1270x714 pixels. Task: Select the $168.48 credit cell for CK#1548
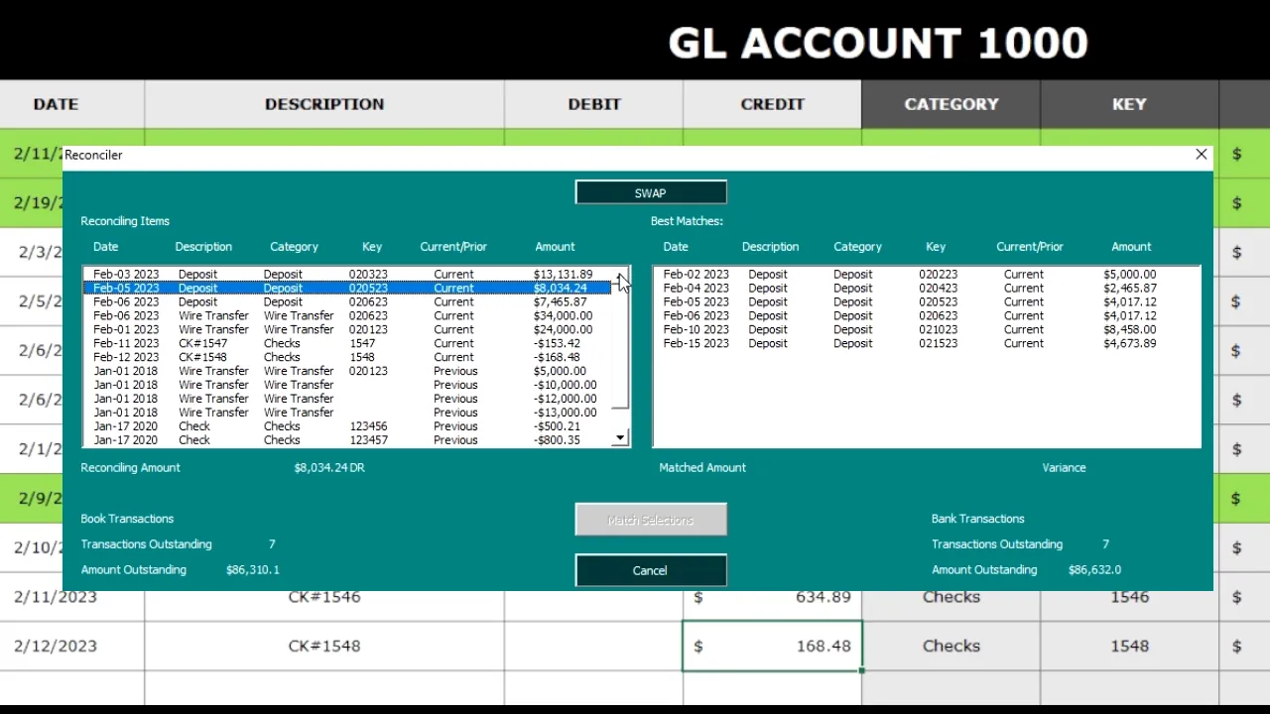(x=772, y=646)
